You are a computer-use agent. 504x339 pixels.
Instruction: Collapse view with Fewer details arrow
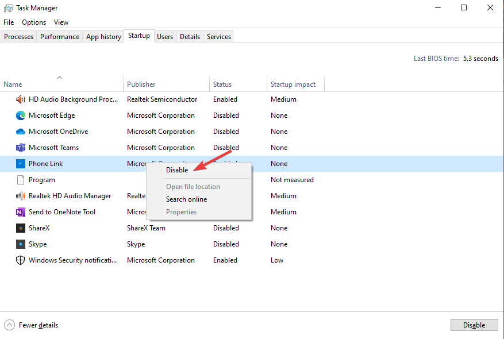coord(10,325)
